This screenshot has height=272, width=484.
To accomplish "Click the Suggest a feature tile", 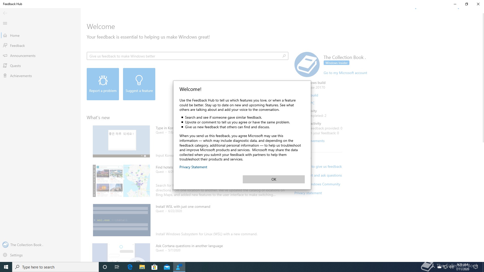I will tap(139, 84).
